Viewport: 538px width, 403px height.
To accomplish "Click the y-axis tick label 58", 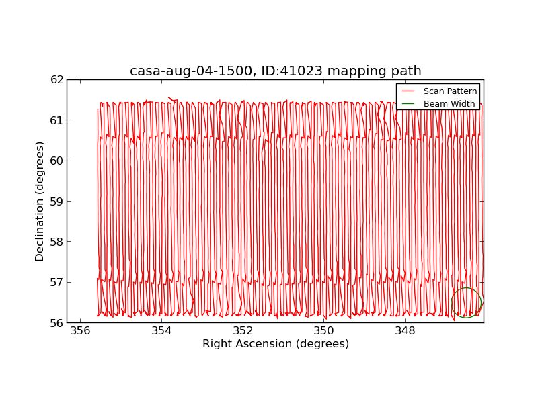I will [57, 242].
